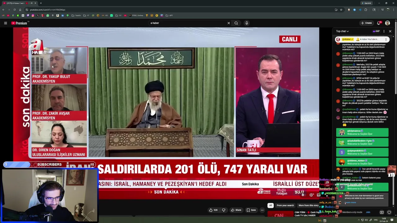Select 'From your search' chip
This screenshot has width=397, height=223.
pyautogui.click(x=285, y=205)
